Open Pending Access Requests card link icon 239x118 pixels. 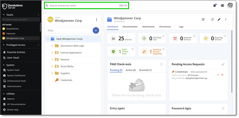163,49
